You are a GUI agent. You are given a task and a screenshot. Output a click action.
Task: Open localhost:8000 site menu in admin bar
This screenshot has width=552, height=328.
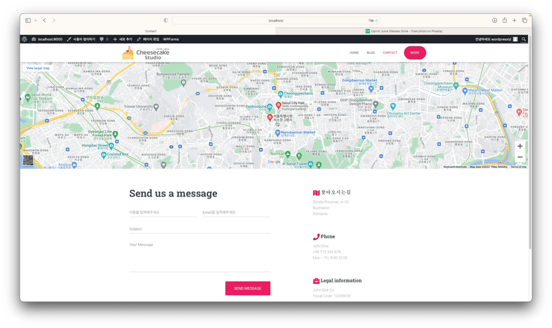pos(47,39)
